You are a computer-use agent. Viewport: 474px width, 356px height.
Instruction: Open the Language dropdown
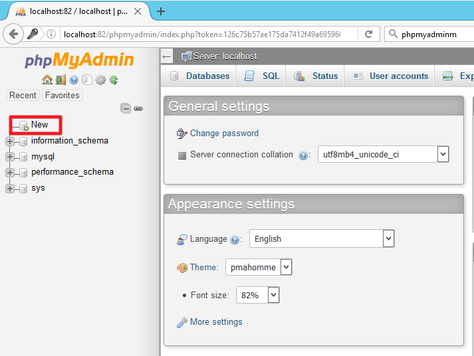[x=322, y=238]
